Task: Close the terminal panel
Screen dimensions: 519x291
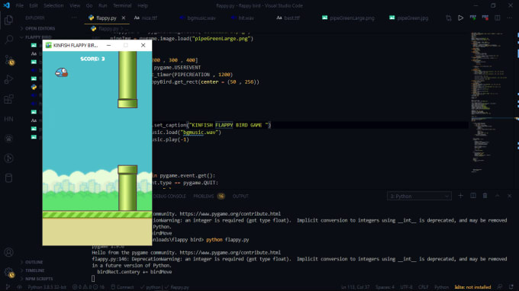Action: coord(509,196)
